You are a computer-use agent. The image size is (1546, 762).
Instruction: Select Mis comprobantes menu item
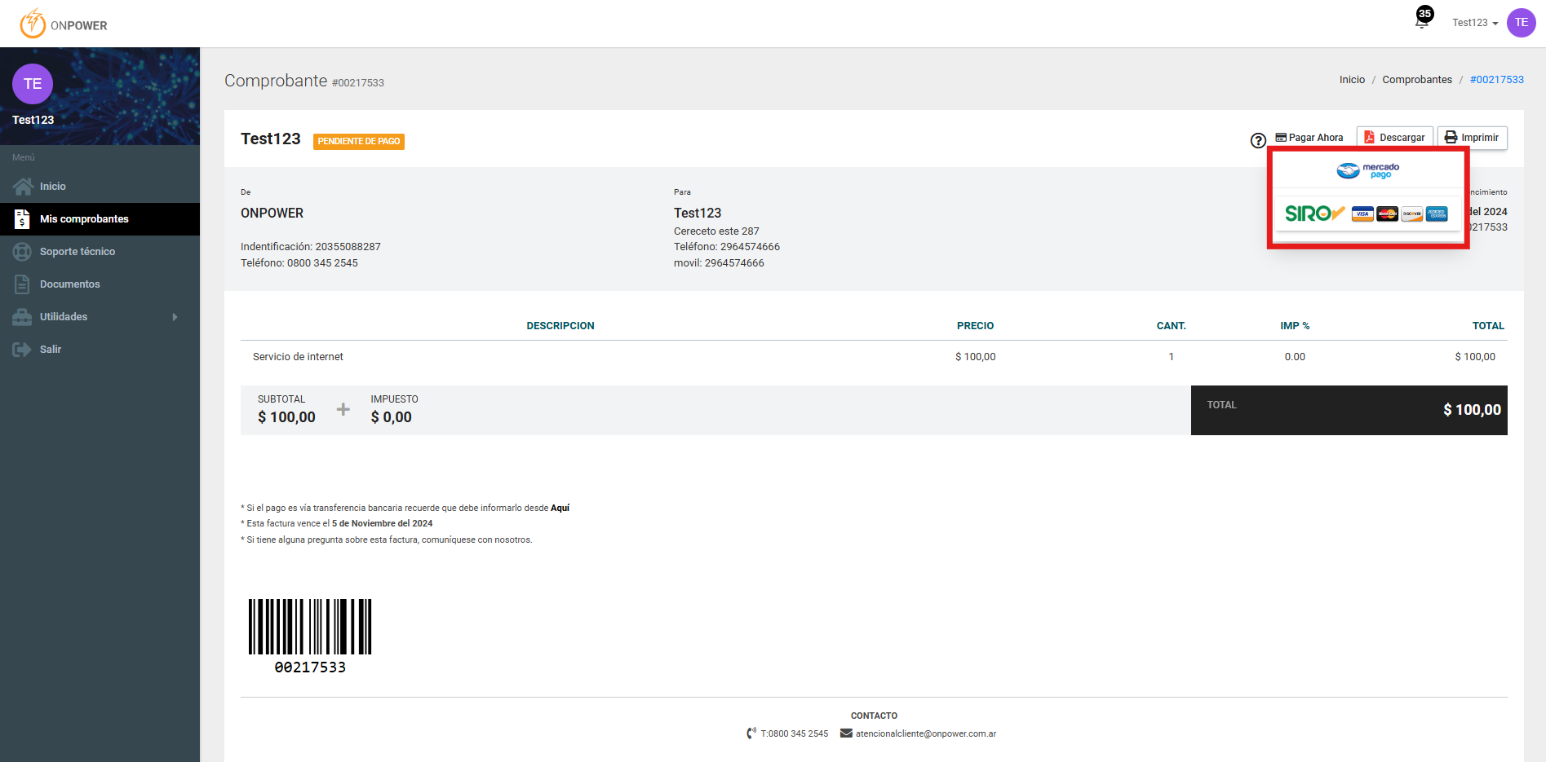(84, 219)
